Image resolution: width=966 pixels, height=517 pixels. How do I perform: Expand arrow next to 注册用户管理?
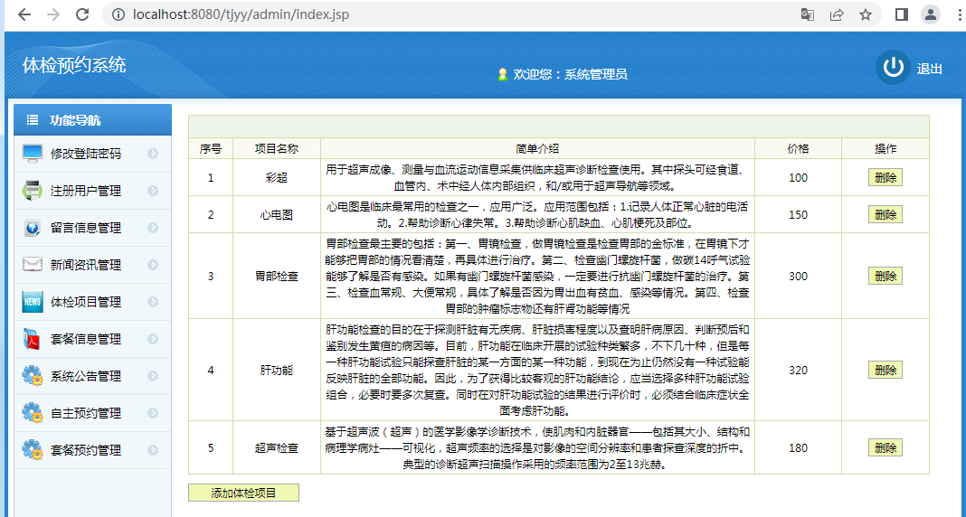(153, 191)
